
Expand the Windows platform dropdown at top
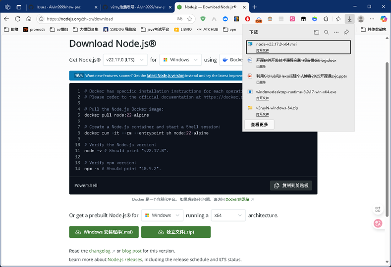click(x=180, y=60)
